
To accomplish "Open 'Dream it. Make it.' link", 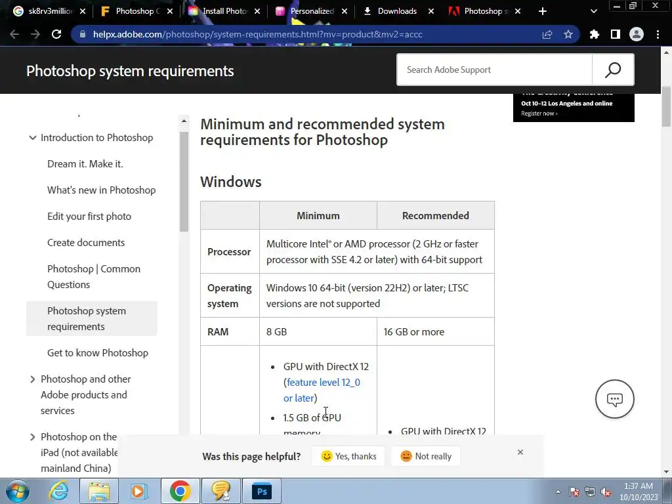I will click(x=85, y=163).
